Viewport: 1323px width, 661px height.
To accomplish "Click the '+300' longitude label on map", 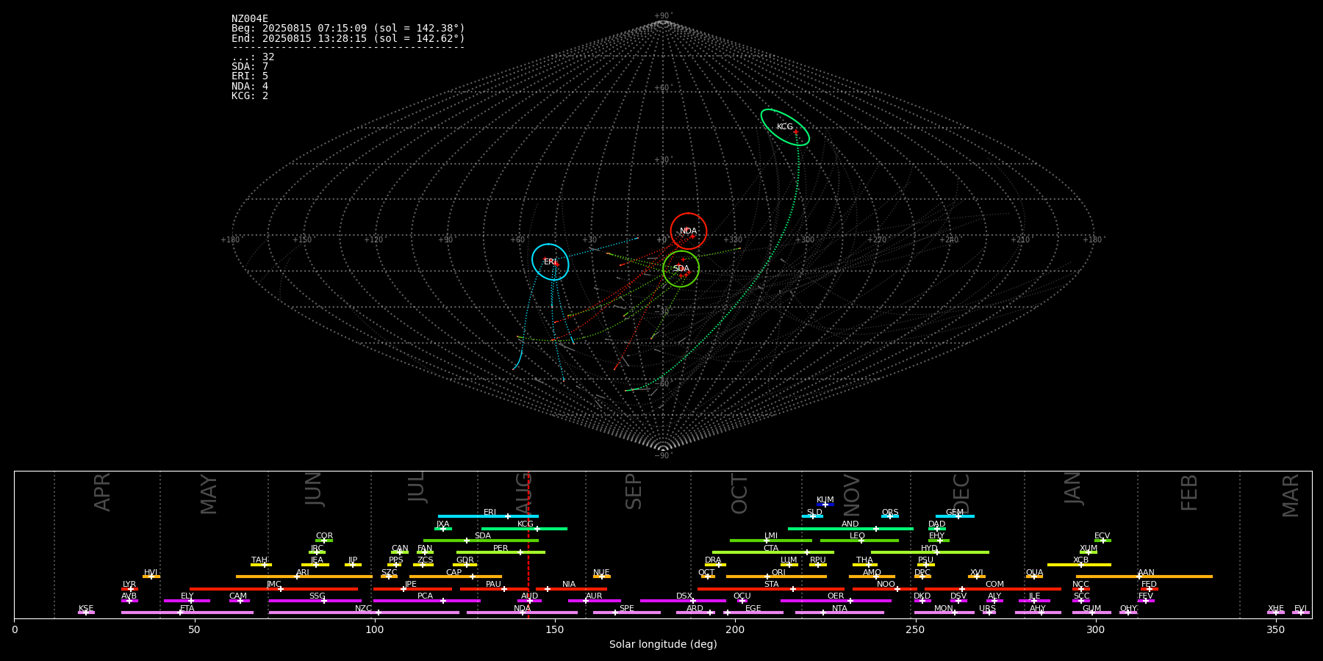I will point(805,240).
